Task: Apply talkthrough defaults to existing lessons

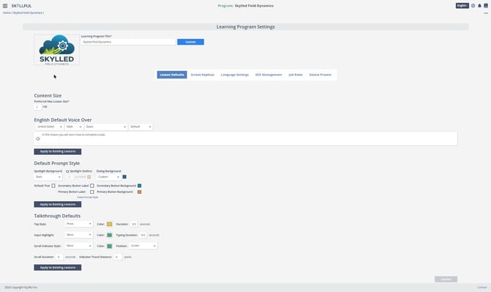Action: [x=58, y=268]
